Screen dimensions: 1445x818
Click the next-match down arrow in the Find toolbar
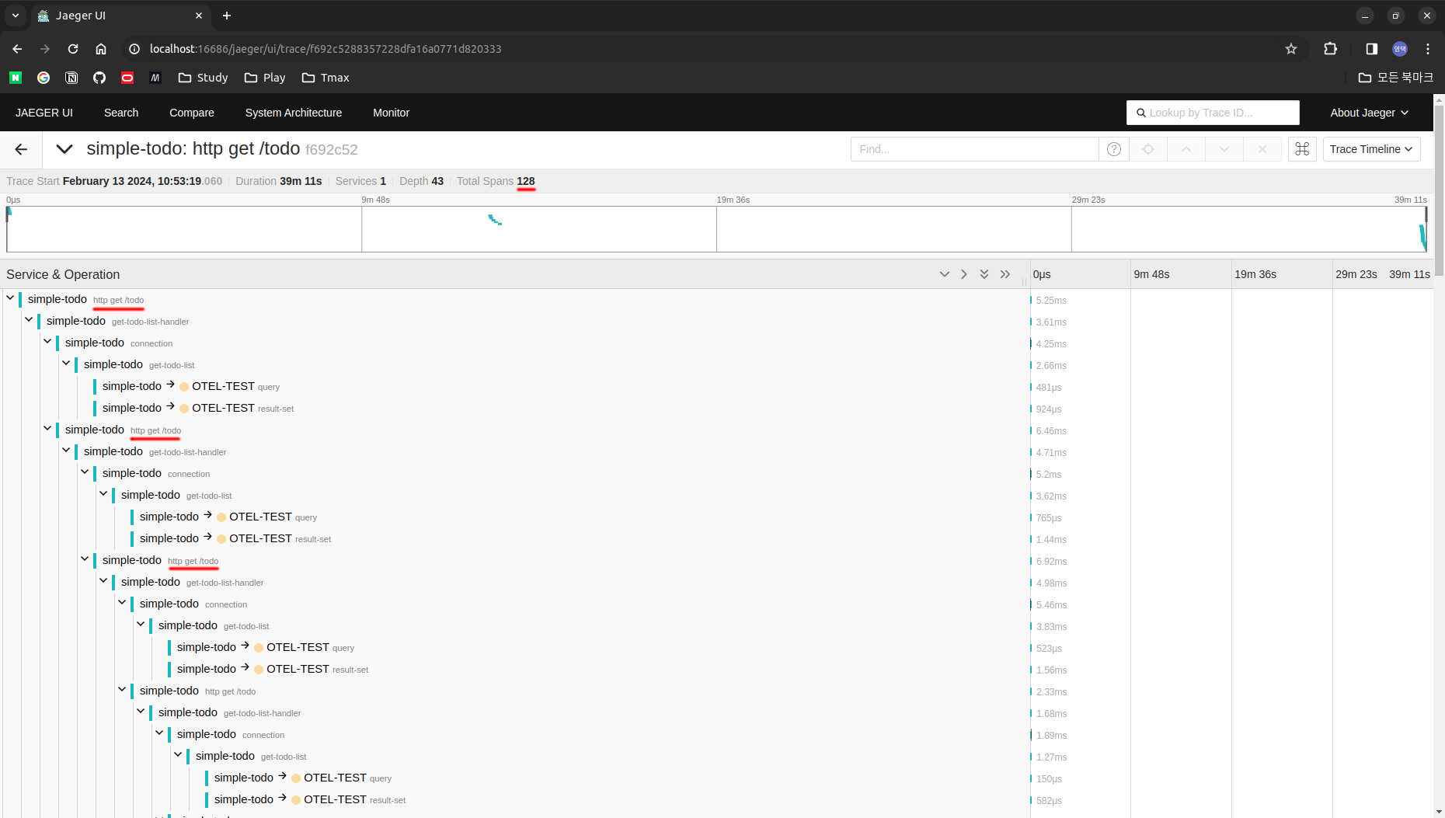1224,149
